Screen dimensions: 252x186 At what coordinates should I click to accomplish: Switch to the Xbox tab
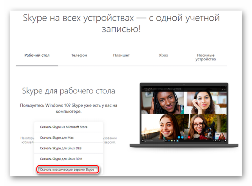[x=163, y=55]
